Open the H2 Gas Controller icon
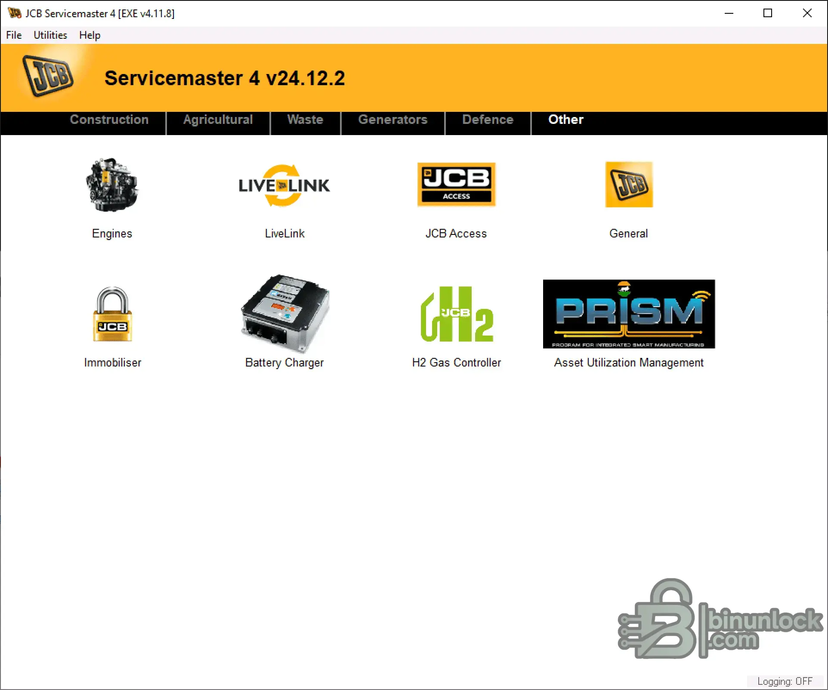The height and width of the screenshot is (690, 828). pyautogui.click(x=457, y=314)
